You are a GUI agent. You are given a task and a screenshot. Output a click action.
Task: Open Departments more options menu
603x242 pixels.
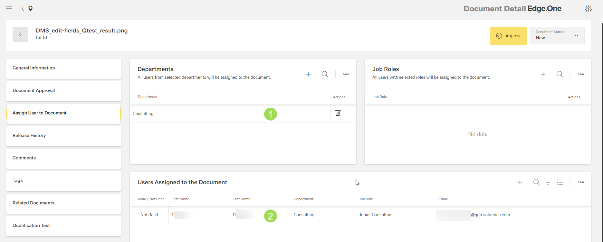346,74
